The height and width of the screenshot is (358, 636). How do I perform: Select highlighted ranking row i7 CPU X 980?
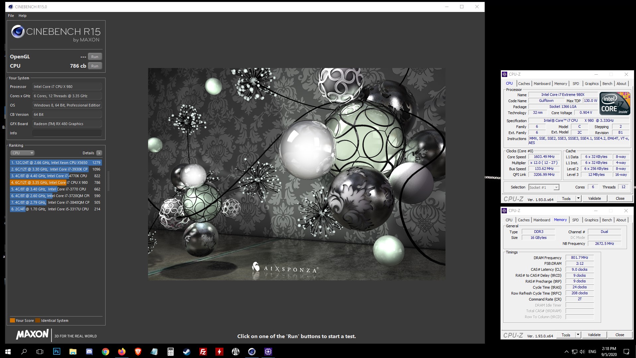56,182
